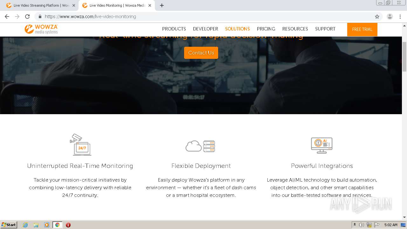Click the Easily deploy Wowza's platform paragraph

click(201, 188)
